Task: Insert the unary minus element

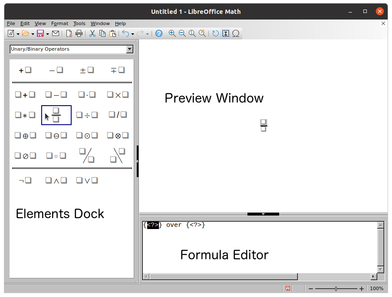Action: 56,69
